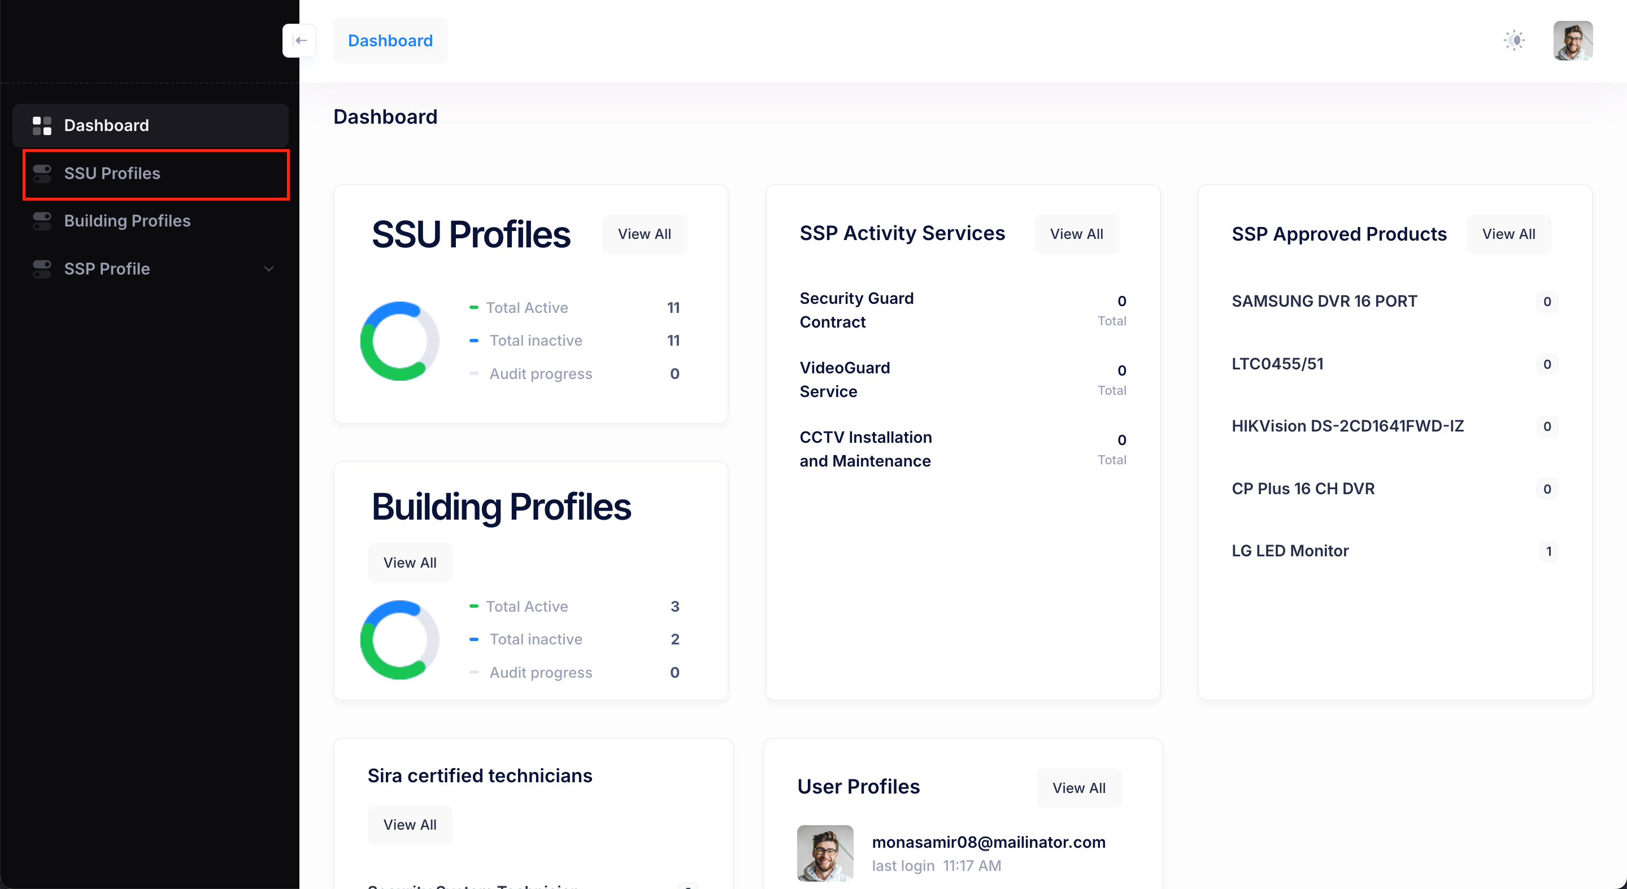
Task: Select the Building Profiles sidebar icon
Action: click(42, 221)
